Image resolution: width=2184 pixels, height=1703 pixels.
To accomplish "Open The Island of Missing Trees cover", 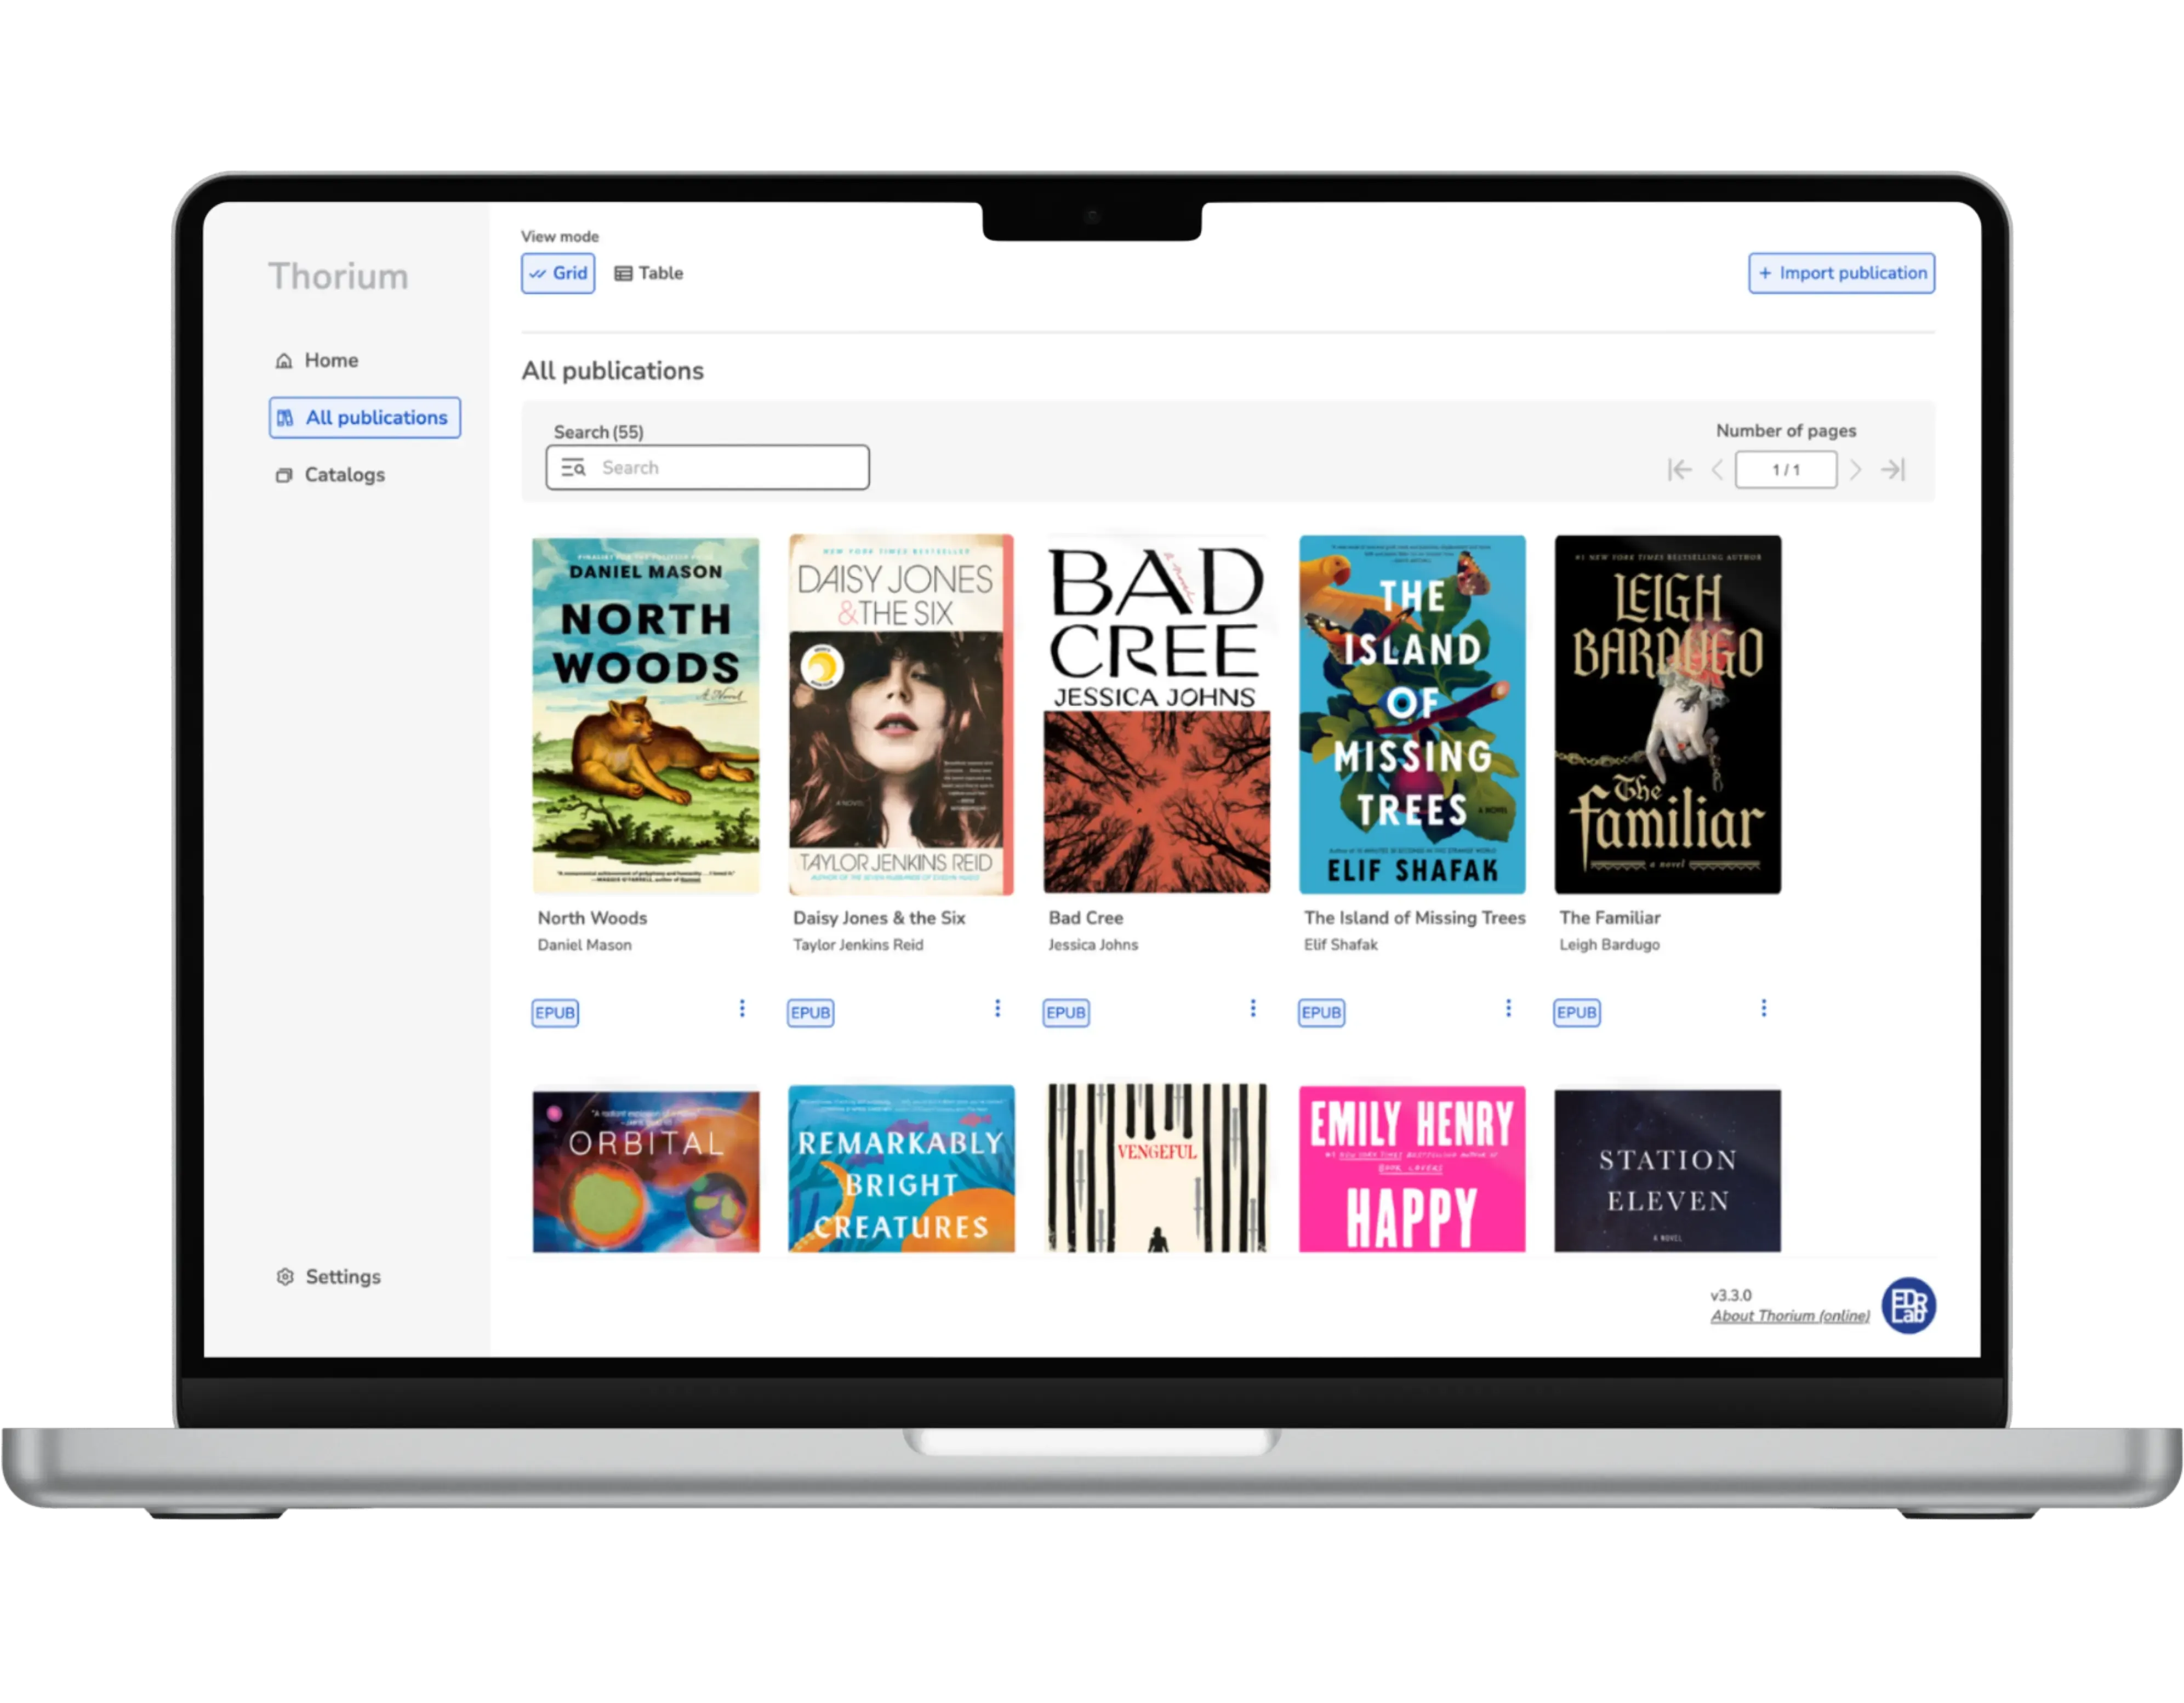I will click(1412, 714).
